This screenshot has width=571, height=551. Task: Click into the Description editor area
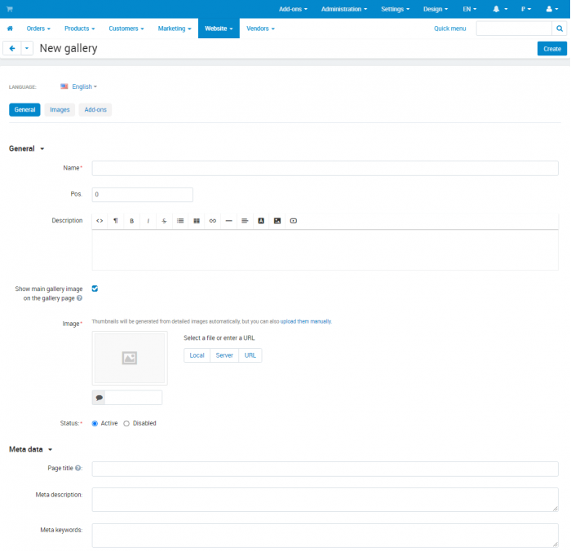(x=325, y=249)
